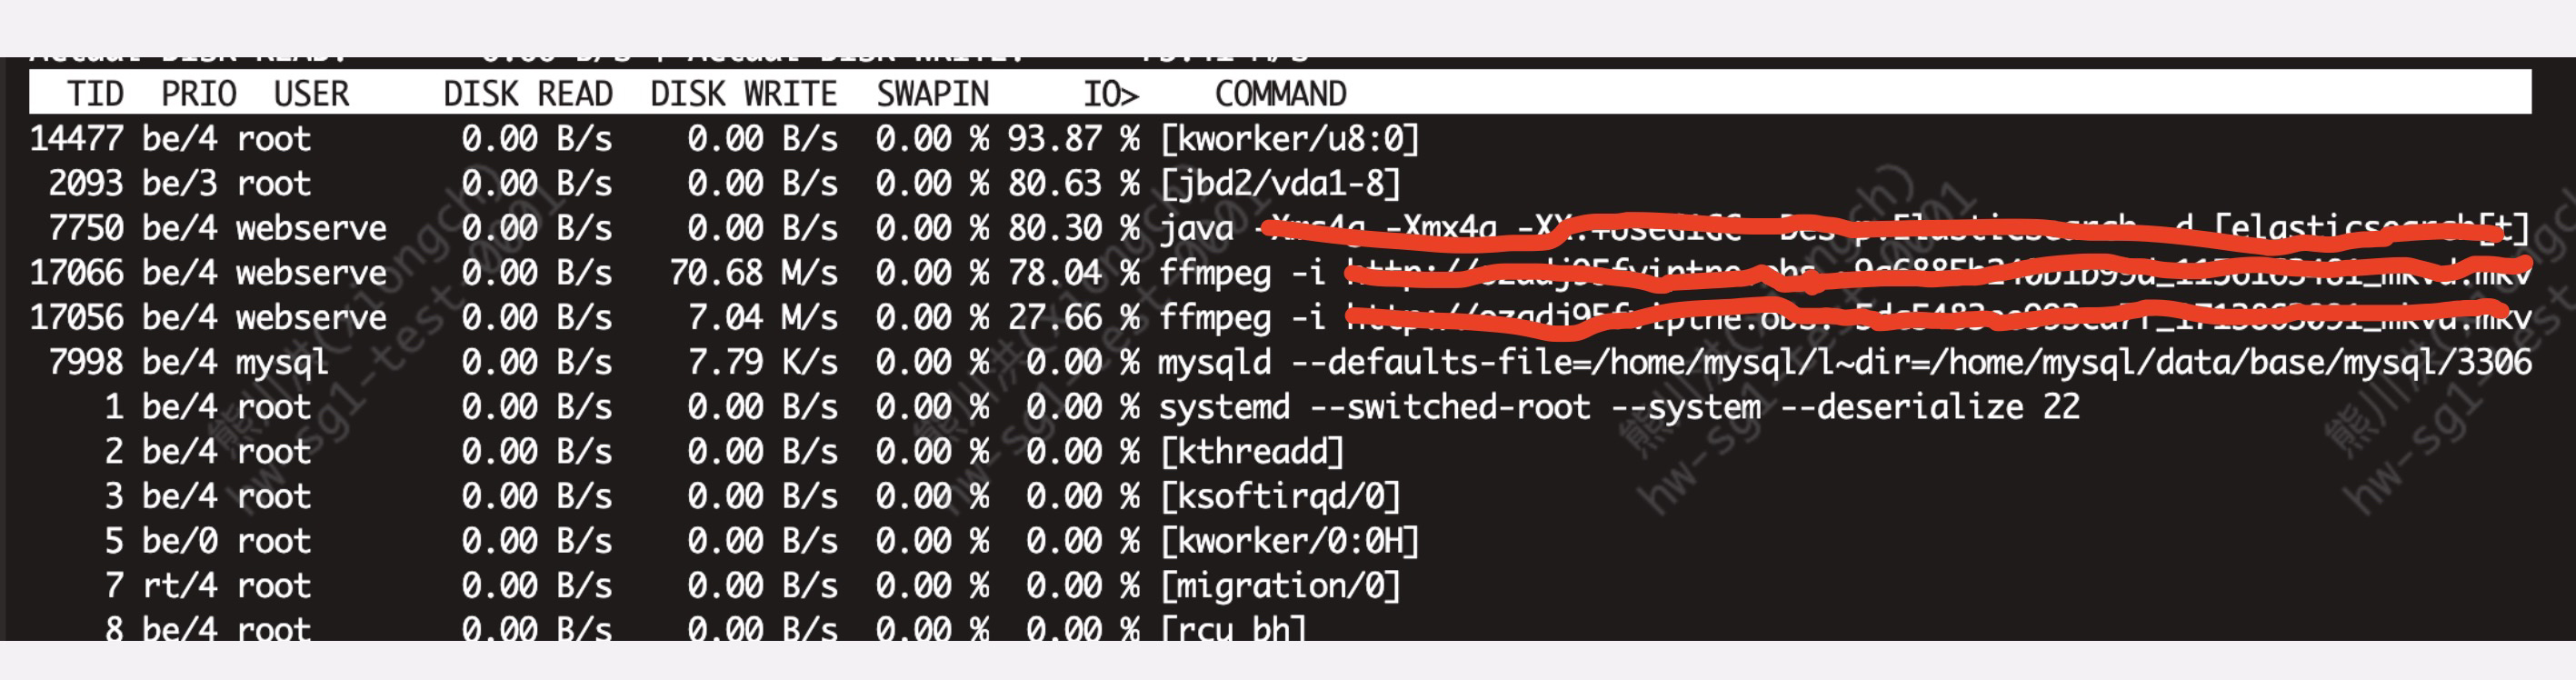
Task: Select the ksoftirqd/0 process row
Action: 1281,496
